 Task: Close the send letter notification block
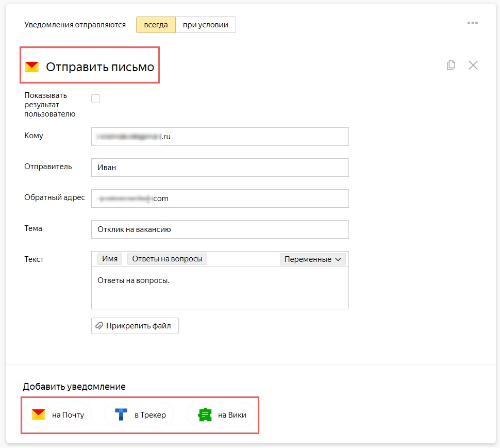(x=473, y=65)
